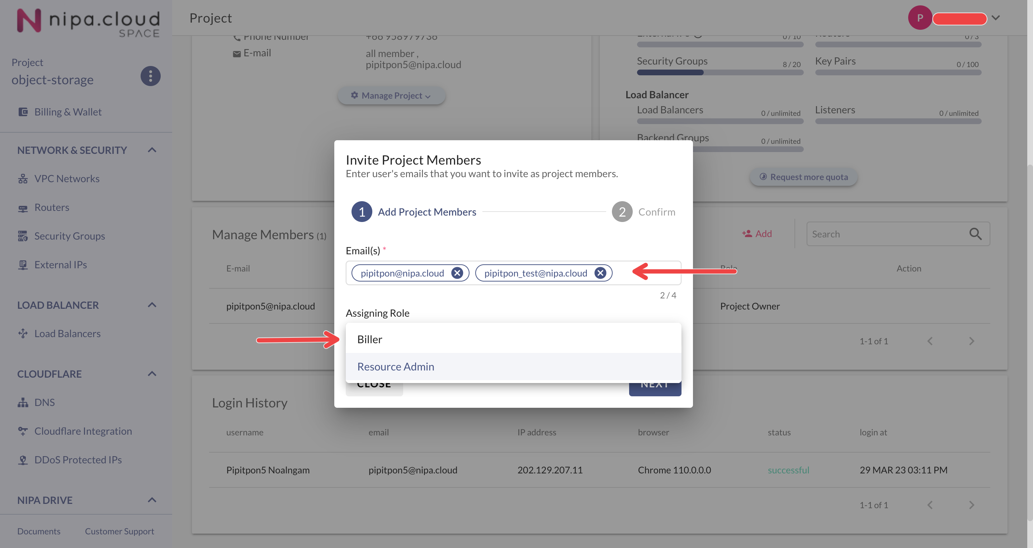The height and width of the screenshot is (548, 1033).
Task: Click the Security Groups sidebar icon
Action: click(23, 236)
